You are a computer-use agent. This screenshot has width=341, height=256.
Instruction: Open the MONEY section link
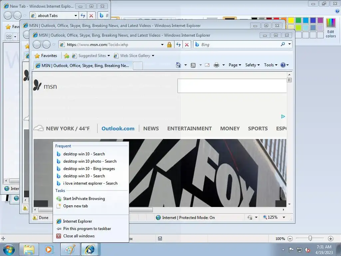tap(230, 128)
